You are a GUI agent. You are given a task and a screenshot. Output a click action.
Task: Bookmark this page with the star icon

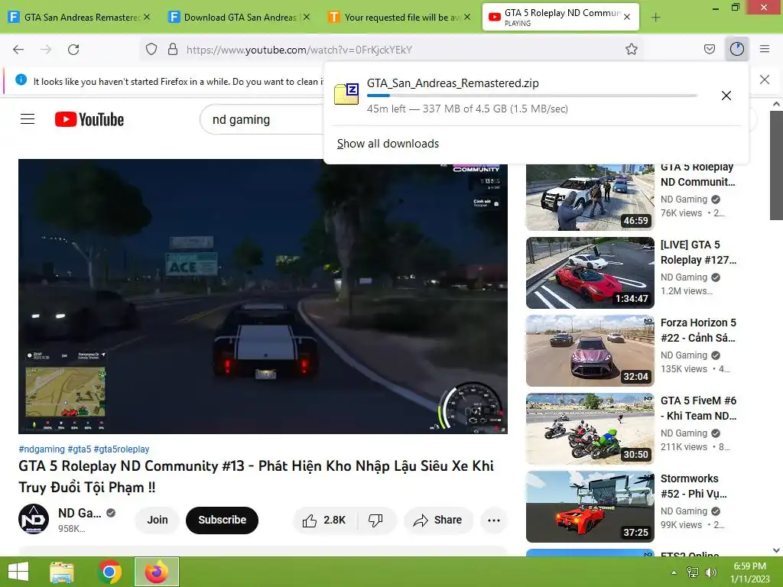coord(632,50)
